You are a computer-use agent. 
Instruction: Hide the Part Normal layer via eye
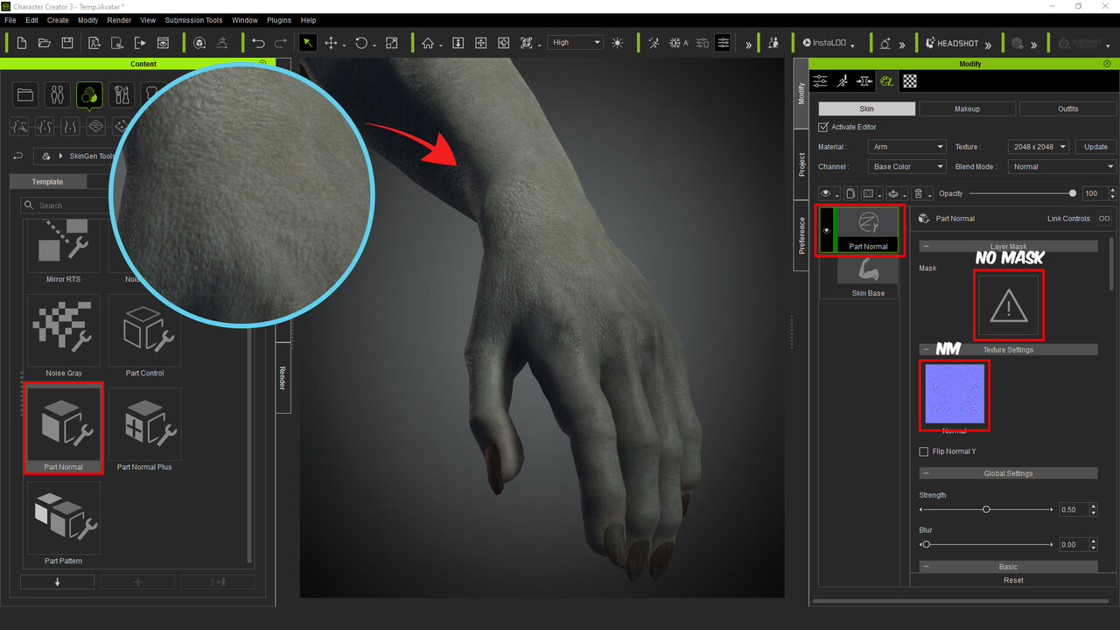(826, 231)
